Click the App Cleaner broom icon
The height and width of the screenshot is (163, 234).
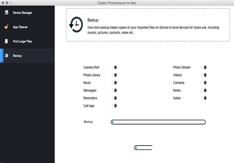coord(6,27)
